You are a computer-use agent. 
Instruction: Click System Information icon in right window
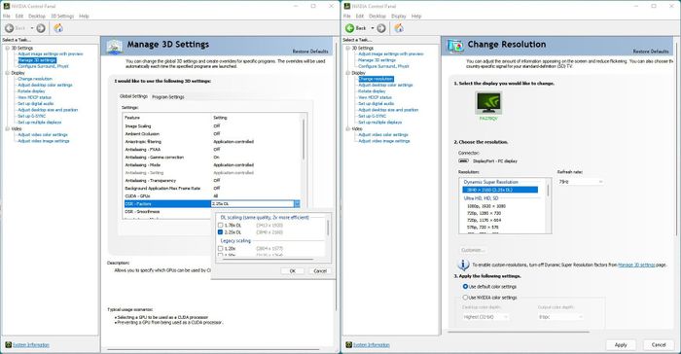(x=348, y=345)
